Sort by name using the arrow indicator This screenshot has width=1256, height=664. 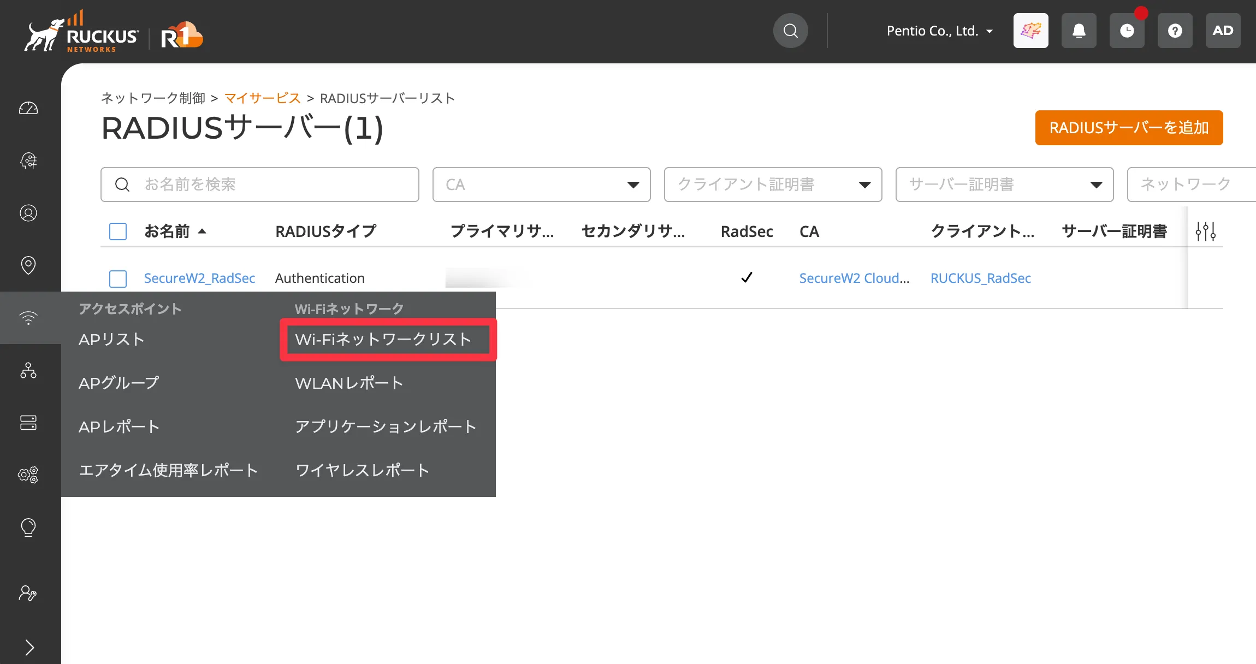[x=202, y=232]
